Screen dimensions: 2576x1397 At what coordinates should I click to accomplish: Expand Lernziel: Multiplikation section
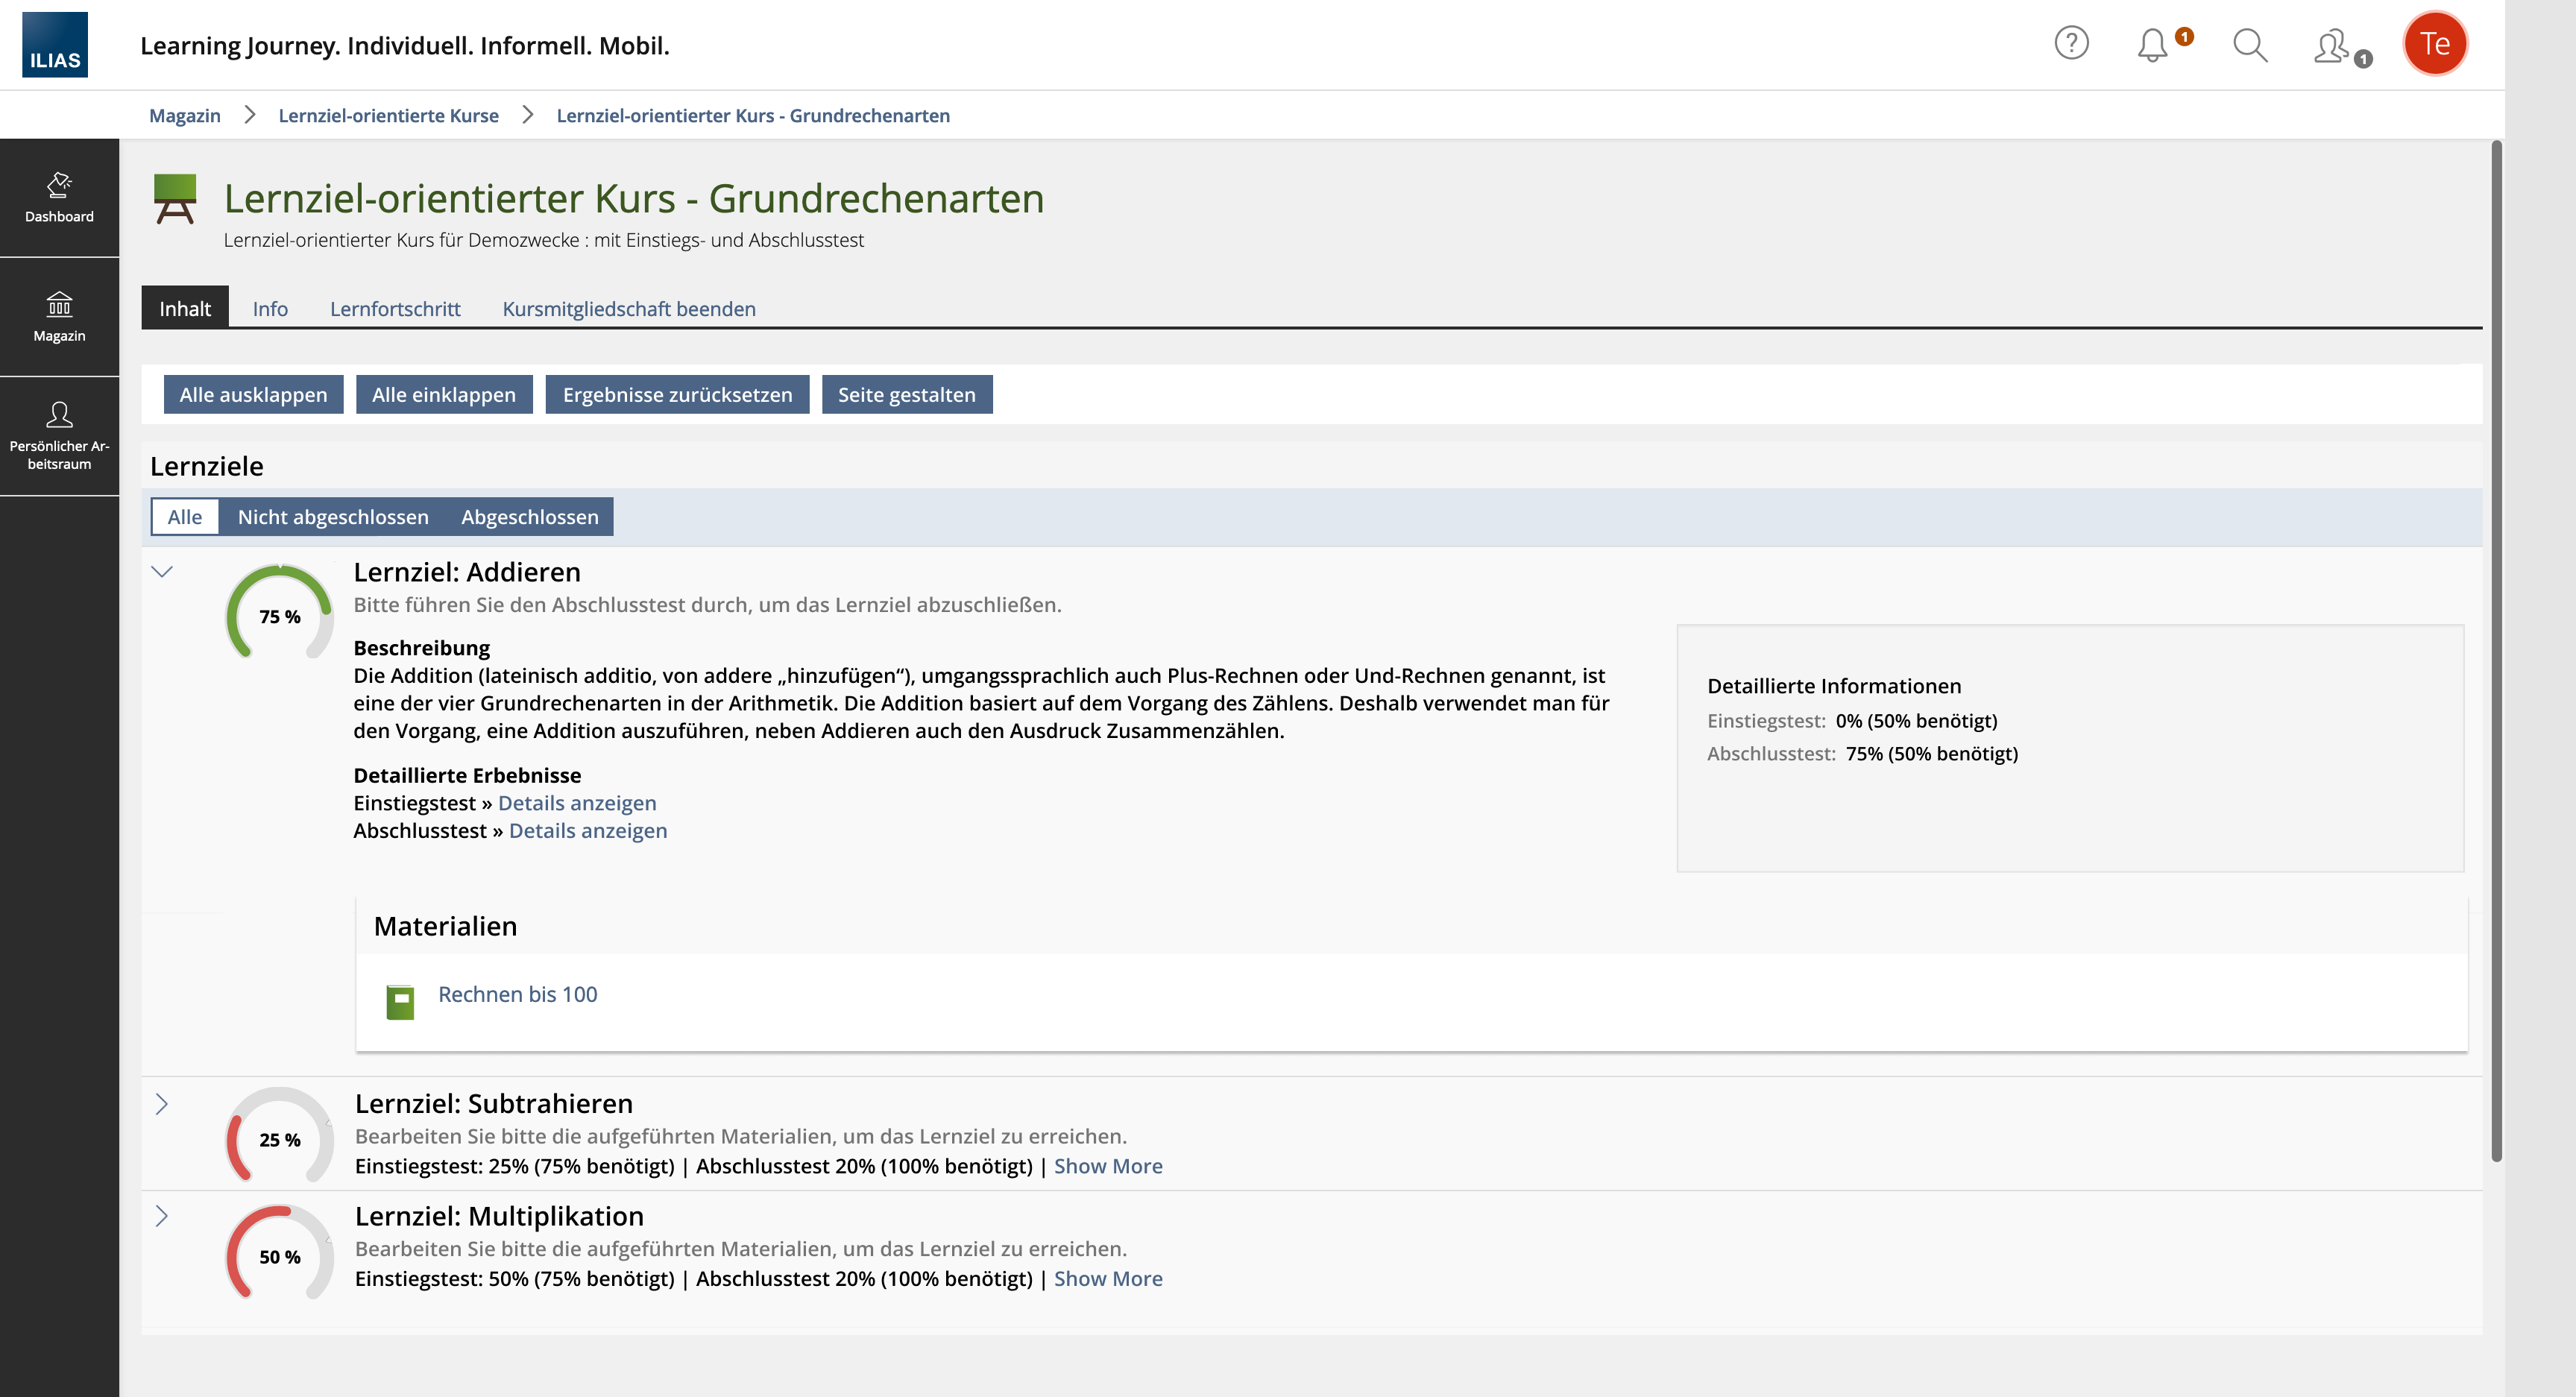tap(162, 1216)
